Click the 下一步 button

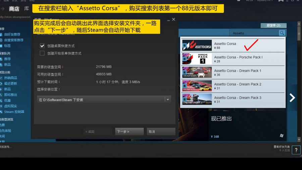(x=129, y=132)
